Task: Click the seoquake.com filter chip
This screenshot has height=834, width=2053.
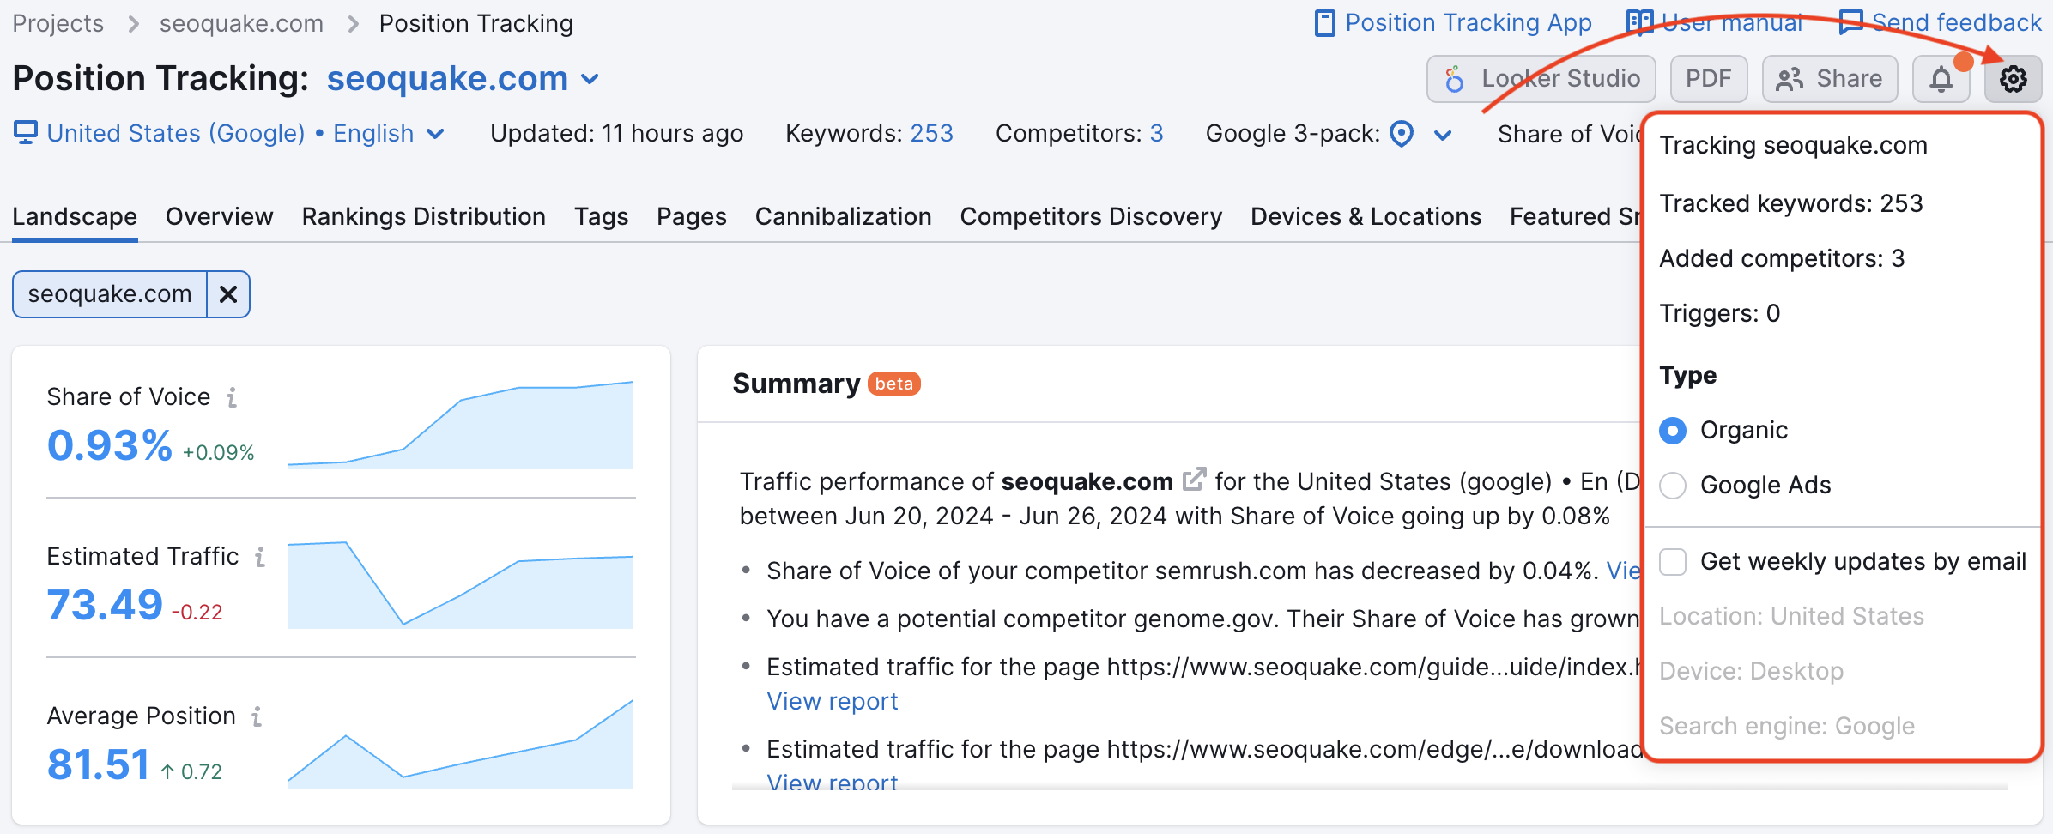Action: [110, 294]
